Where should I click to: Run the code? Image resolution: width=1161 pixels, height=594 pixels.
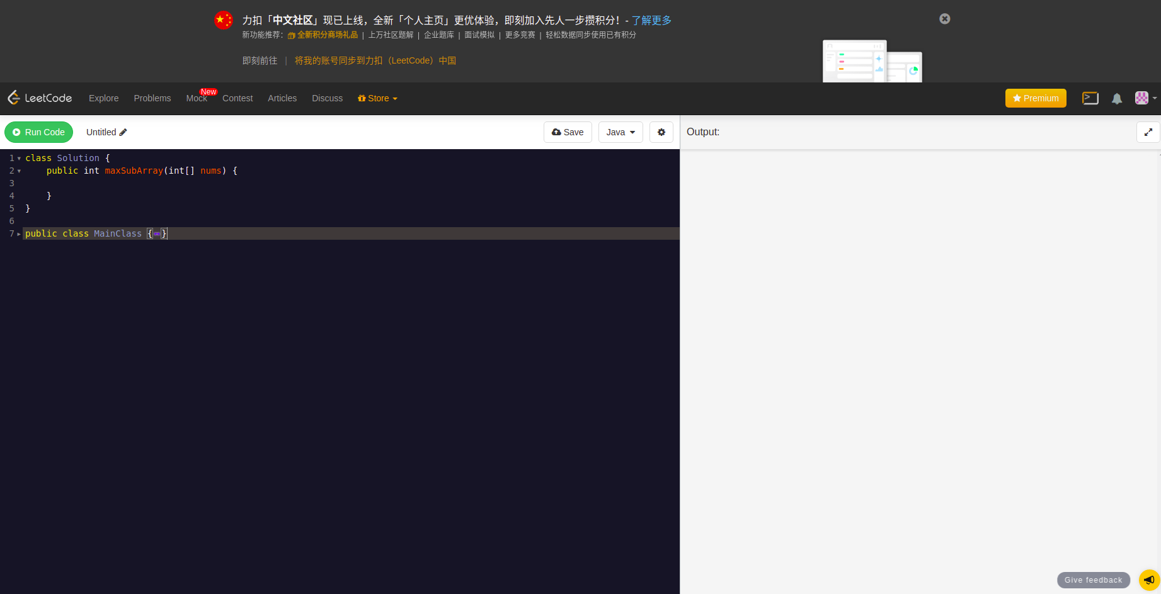pyautogui.click(x=38, y=132)
